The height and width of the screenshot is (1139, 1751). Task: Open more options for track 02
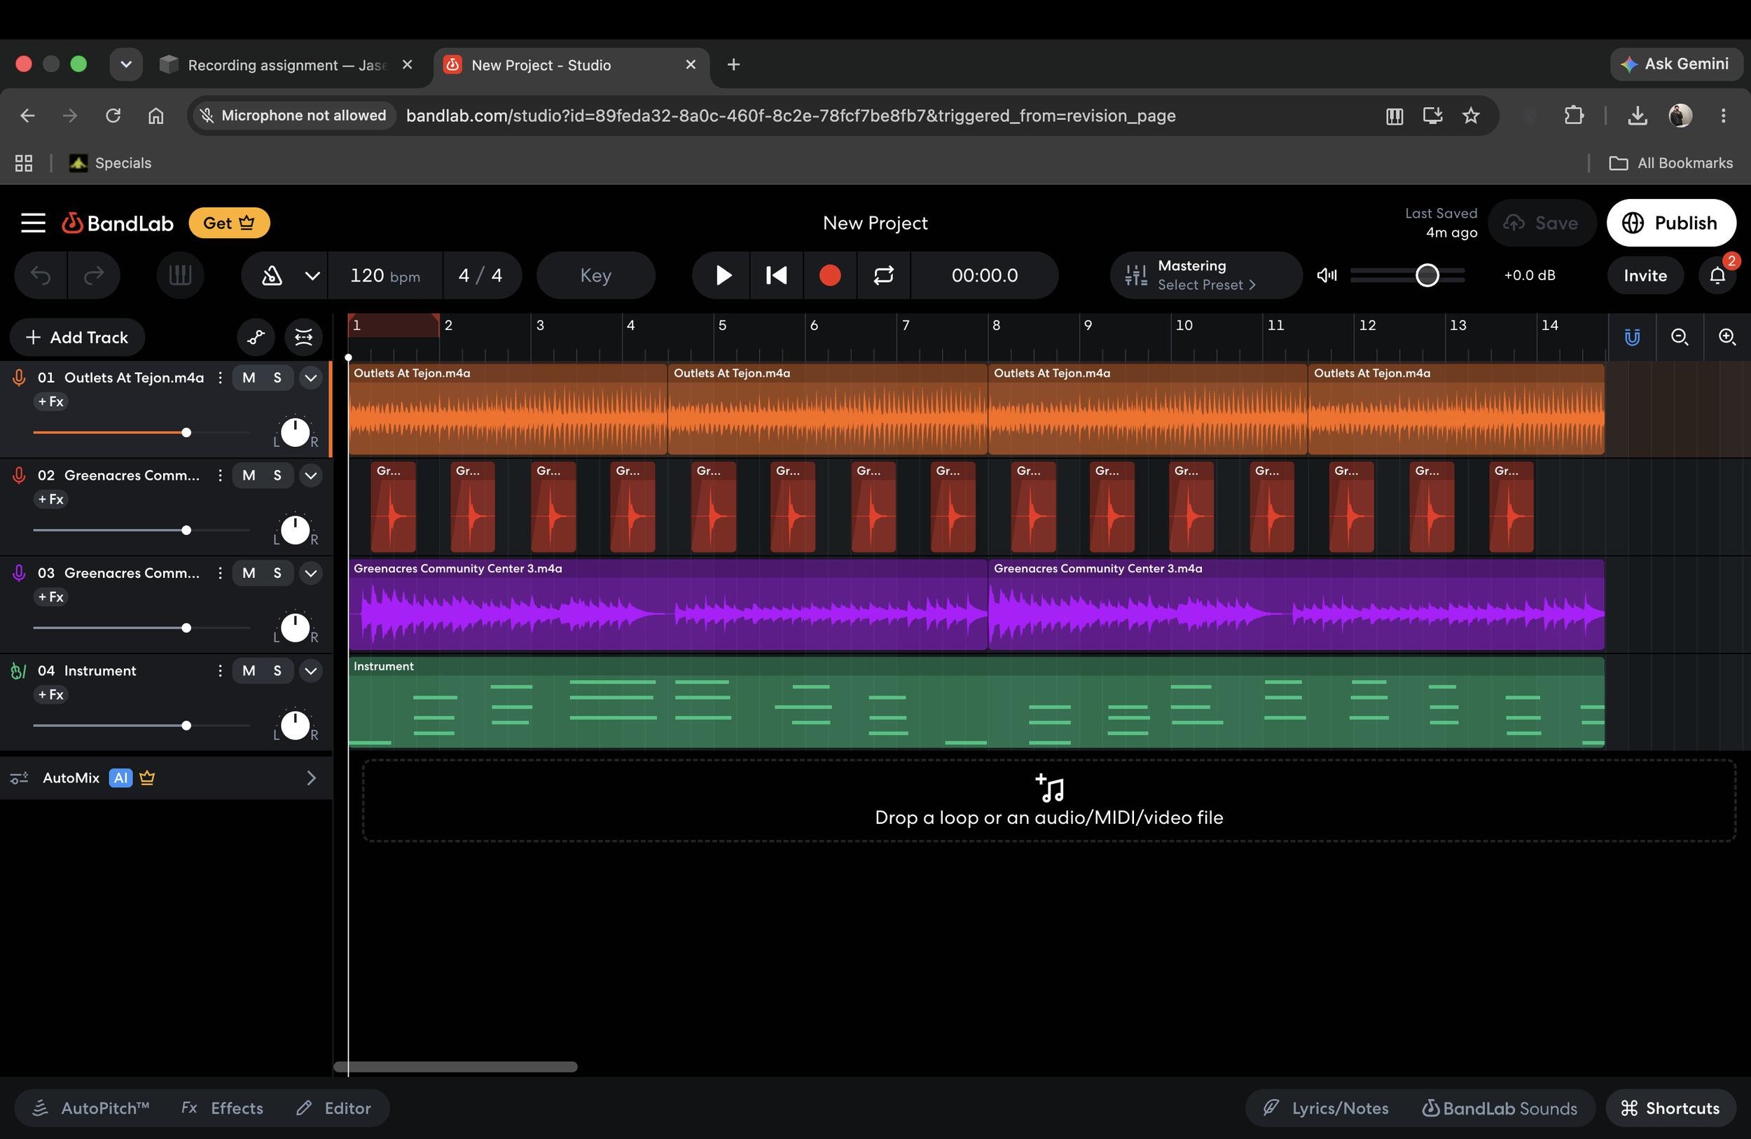(x=220, y=476)
